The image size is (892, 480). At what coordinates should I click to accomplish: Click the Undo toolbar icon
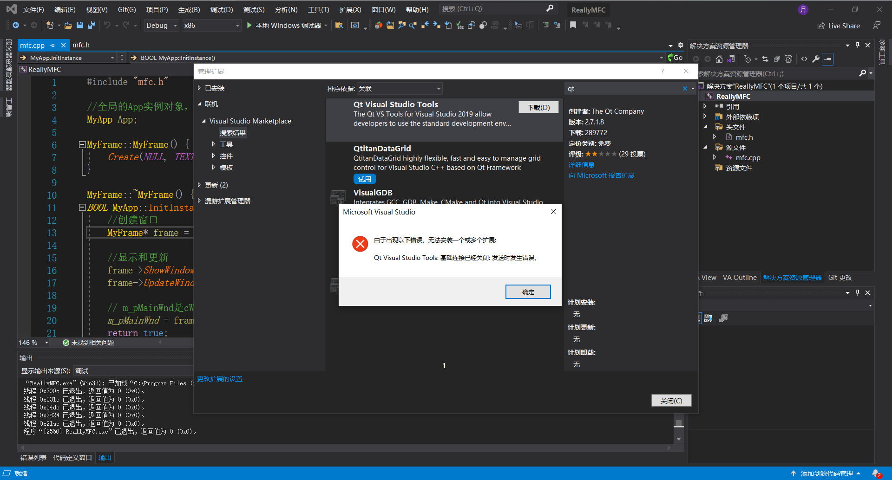[x=107, y=26]
